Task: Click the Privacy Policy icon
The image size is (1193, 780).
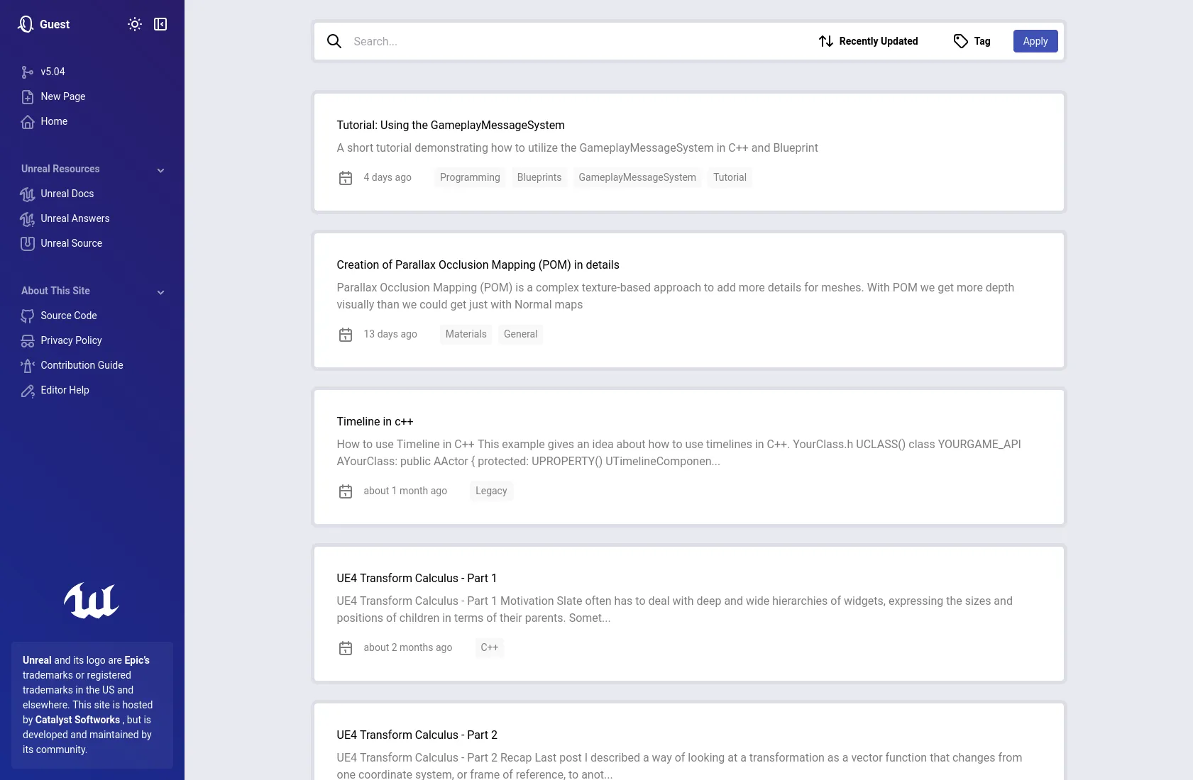Action: click(x=28, y=341)
